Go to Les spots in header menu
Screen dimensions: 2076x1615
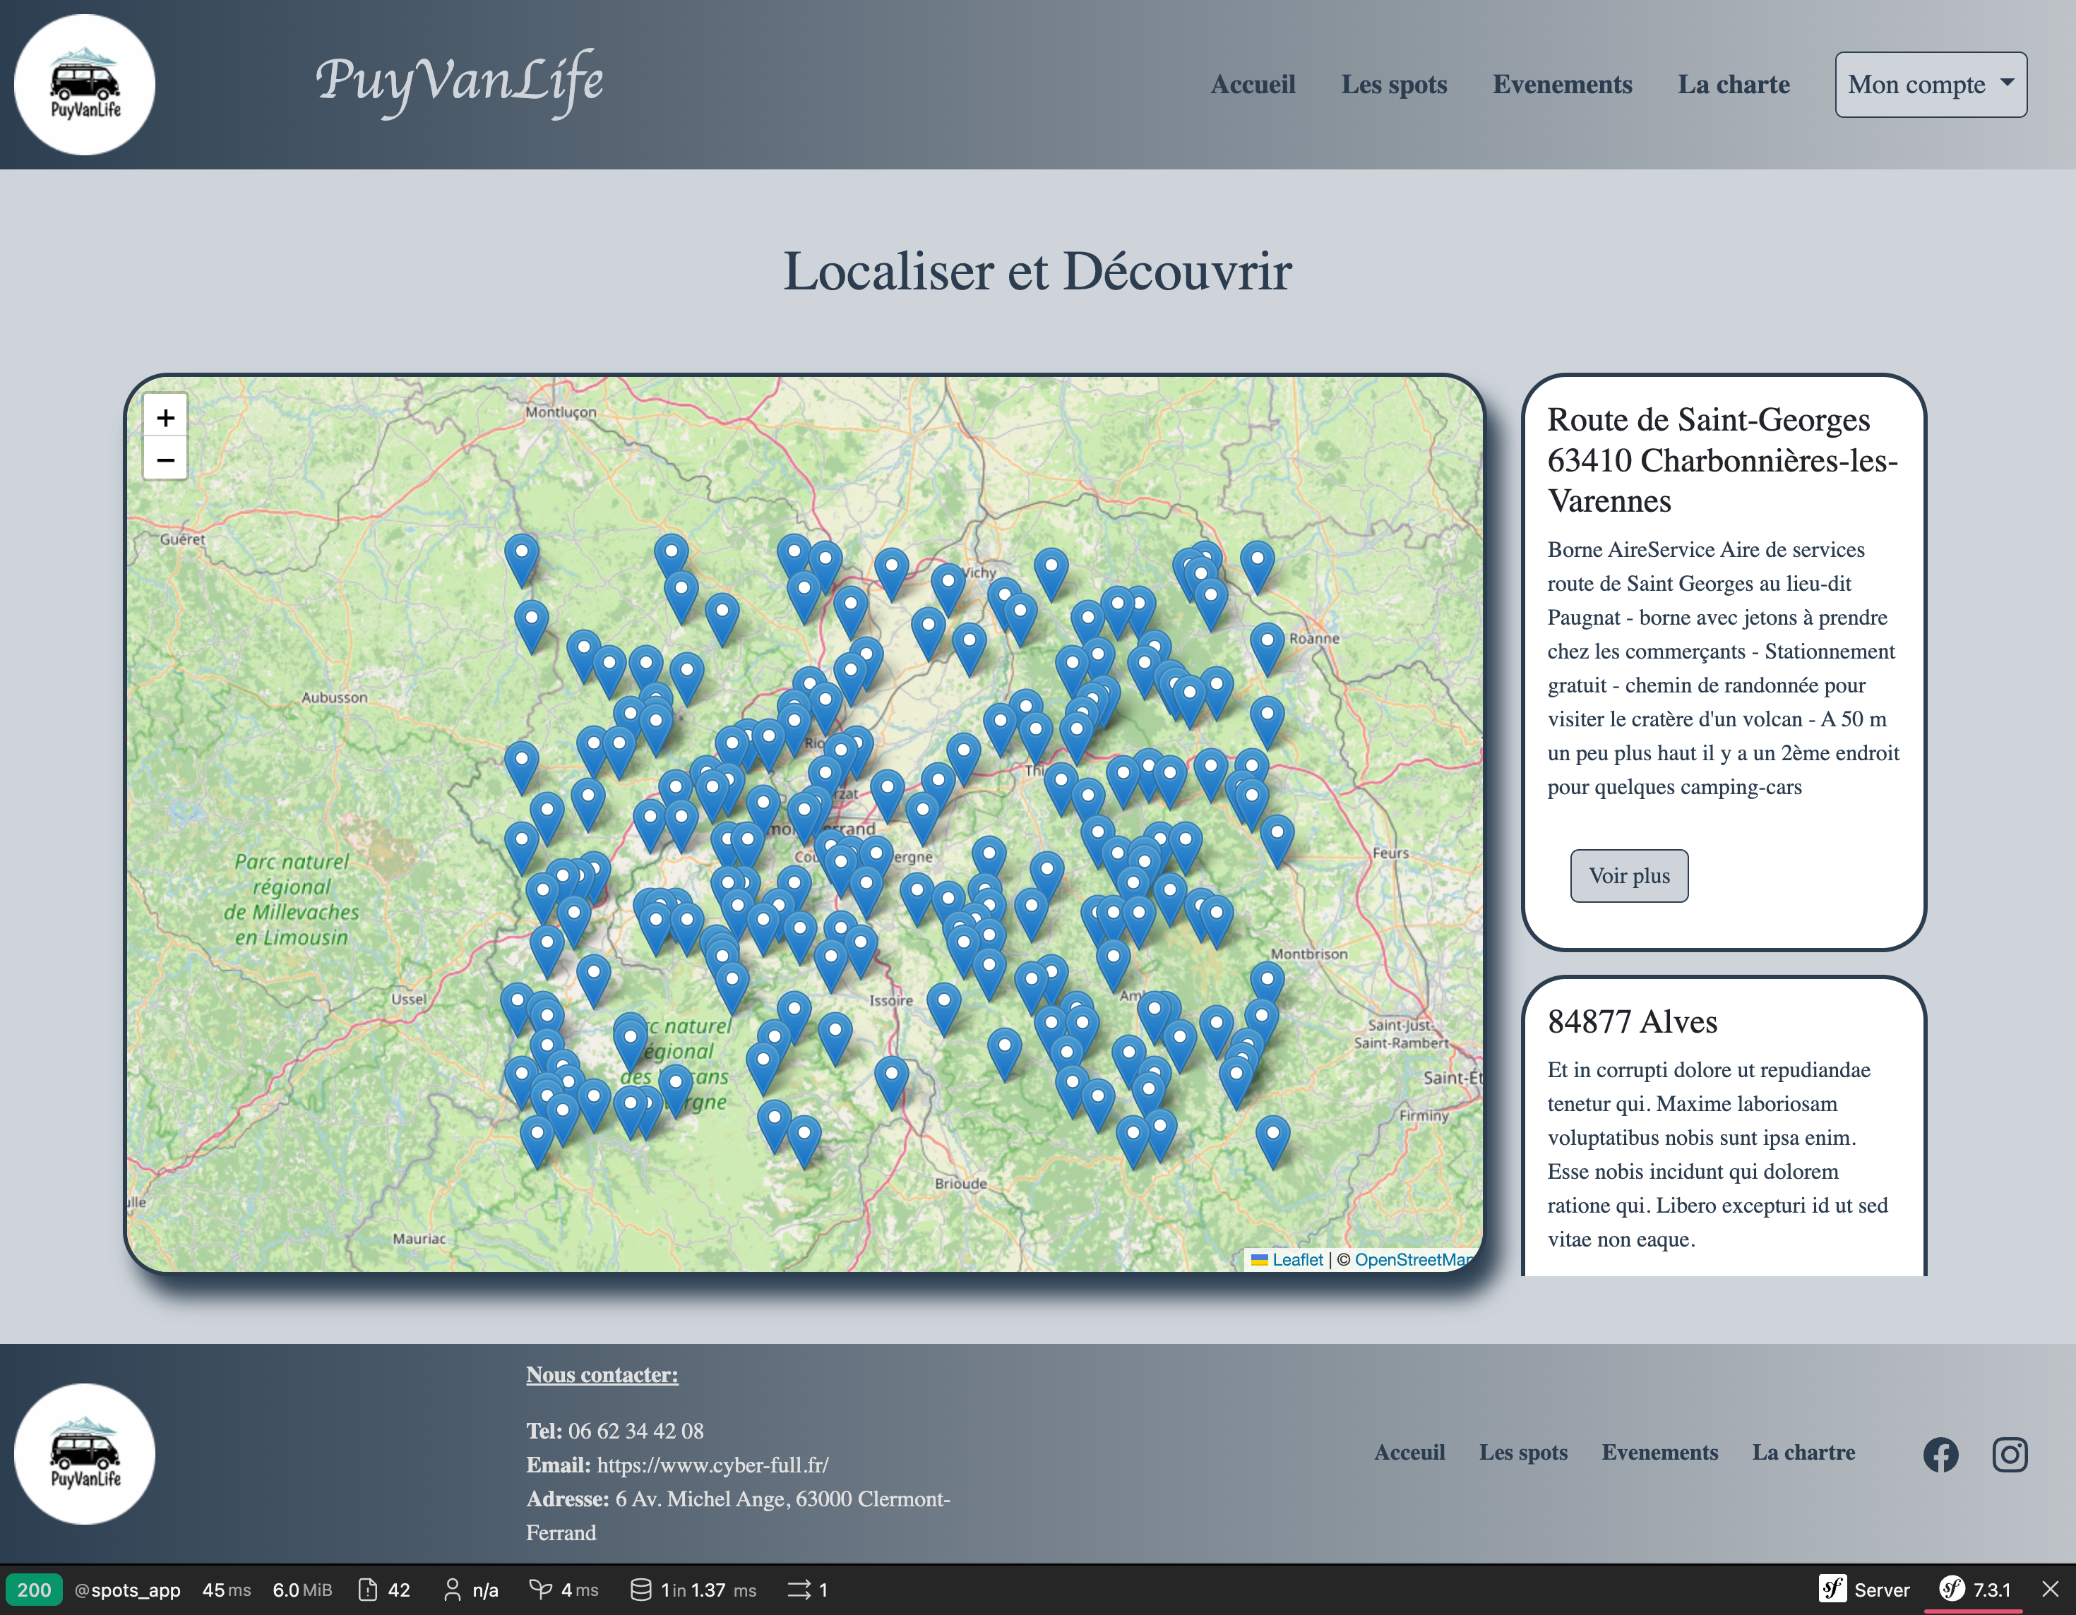coord(1393,85)
